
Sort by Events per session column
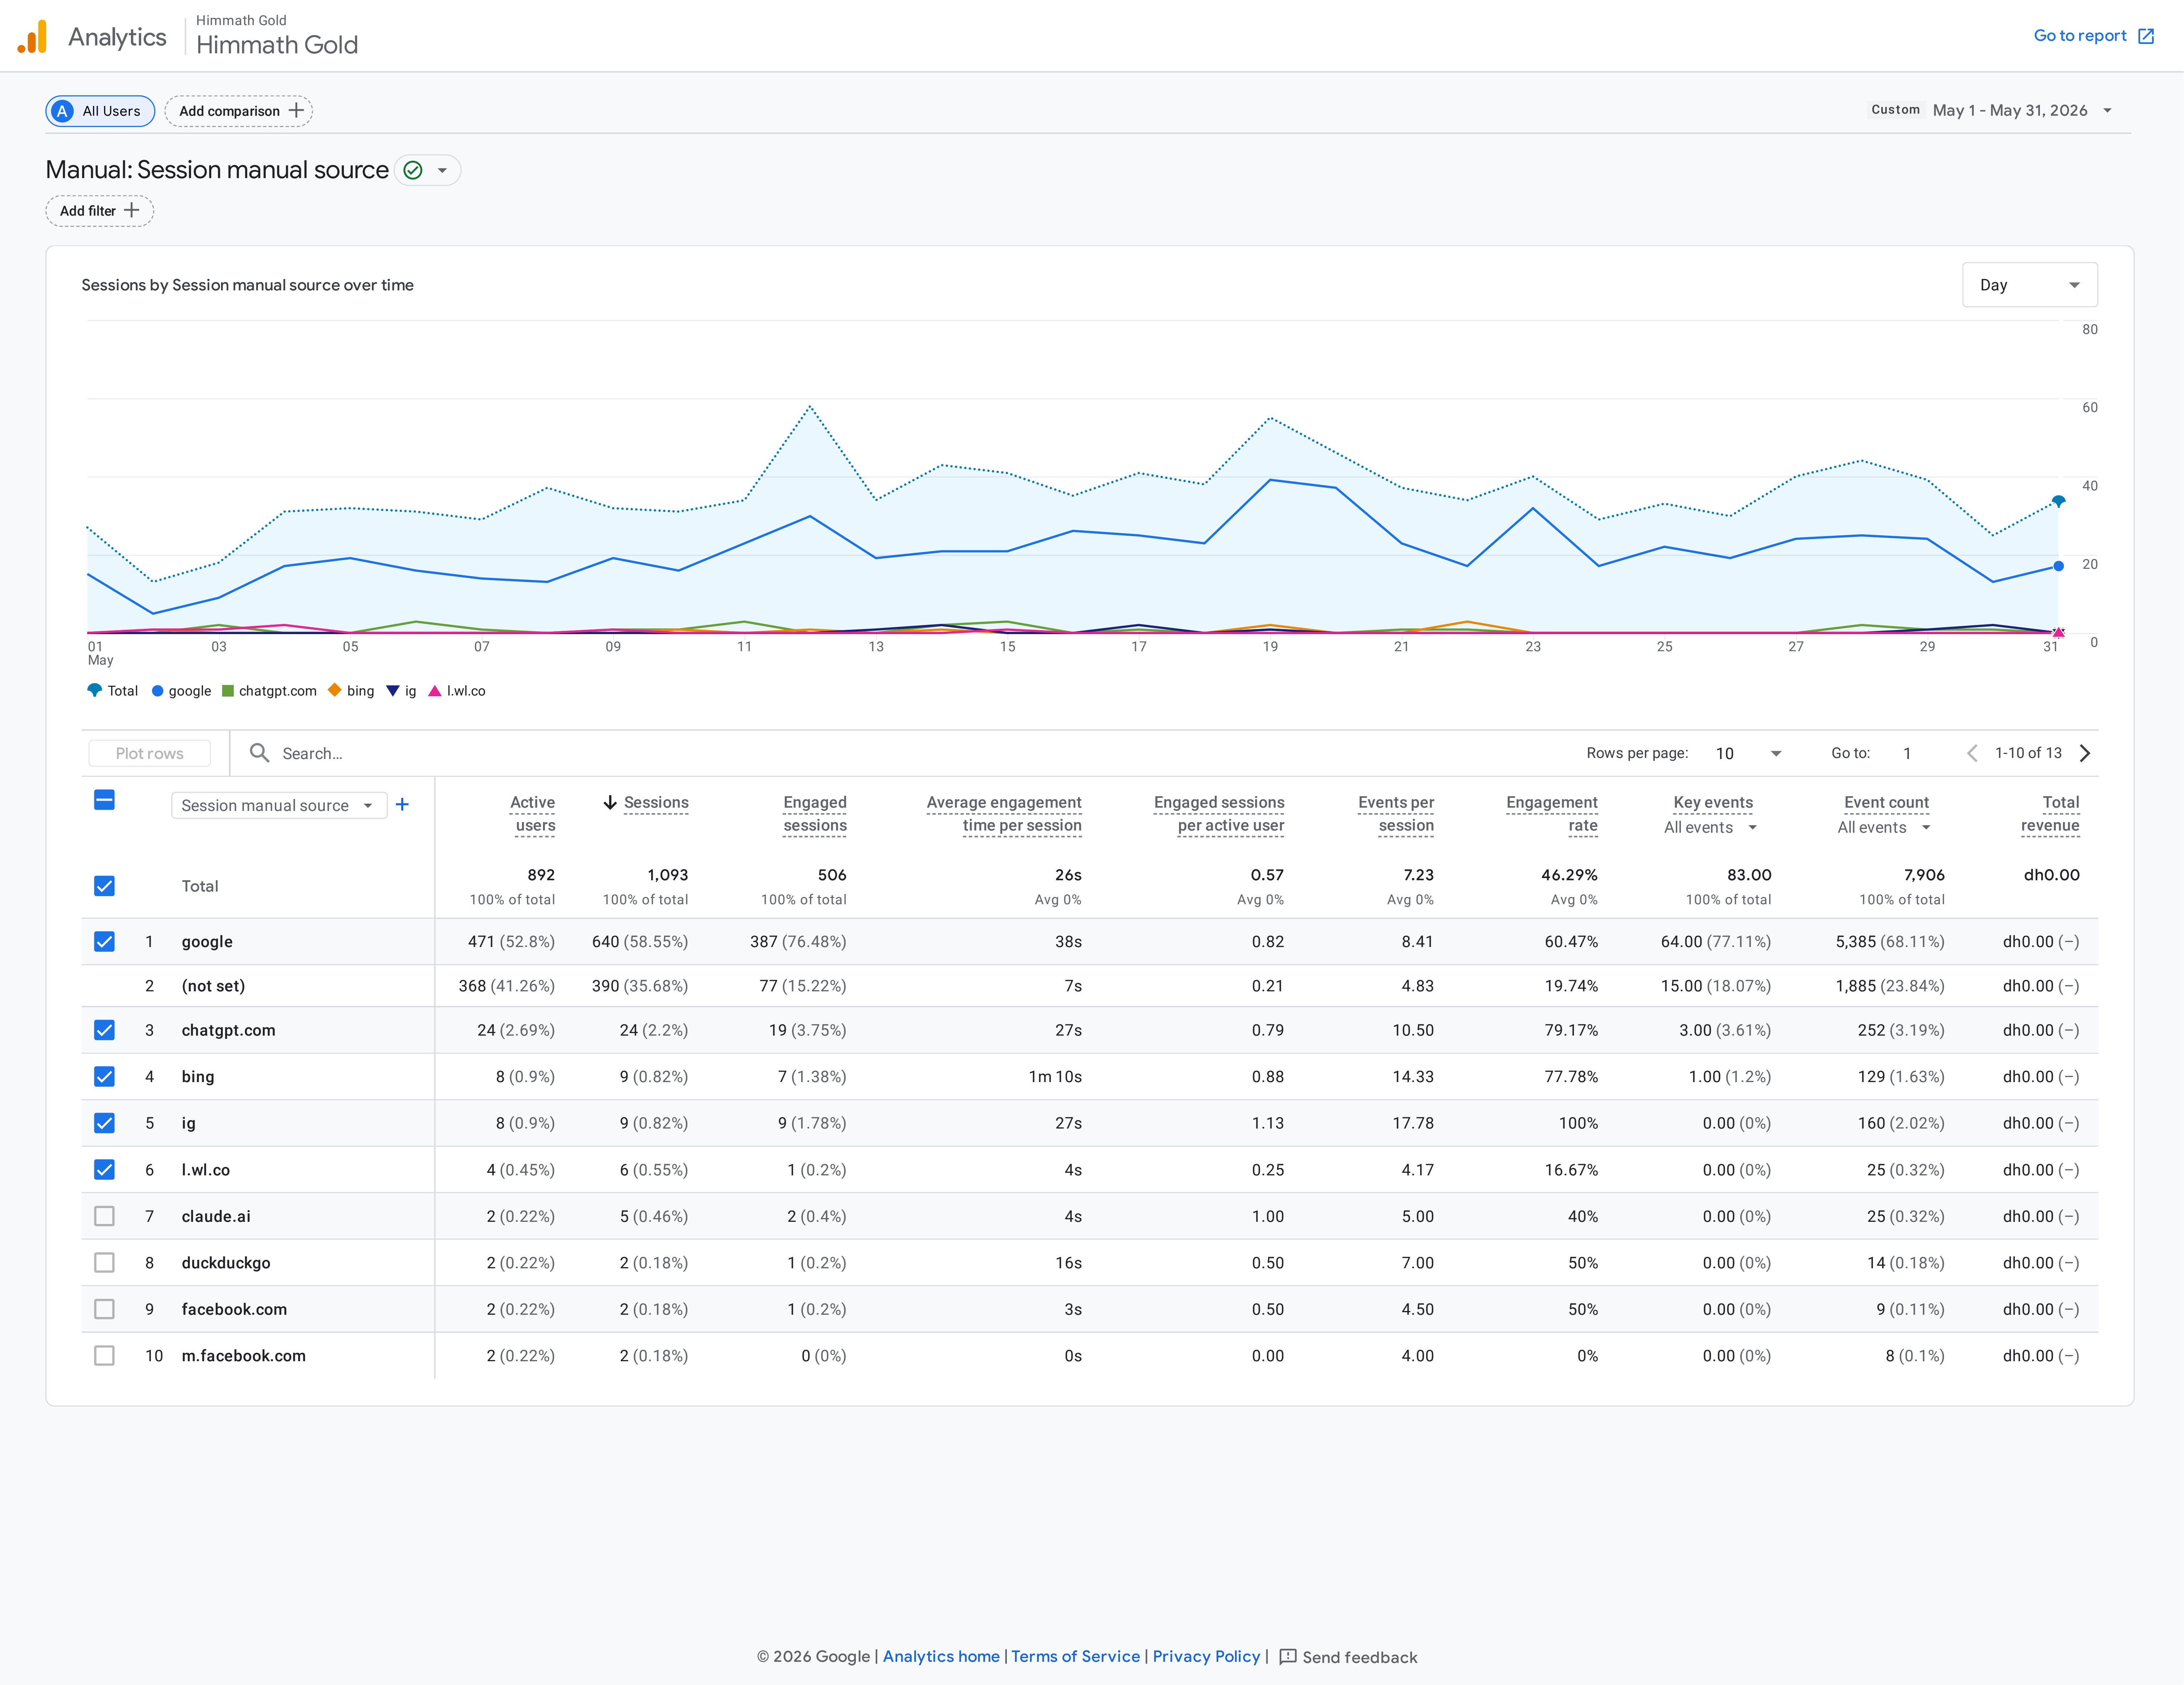click(1396, 814)
